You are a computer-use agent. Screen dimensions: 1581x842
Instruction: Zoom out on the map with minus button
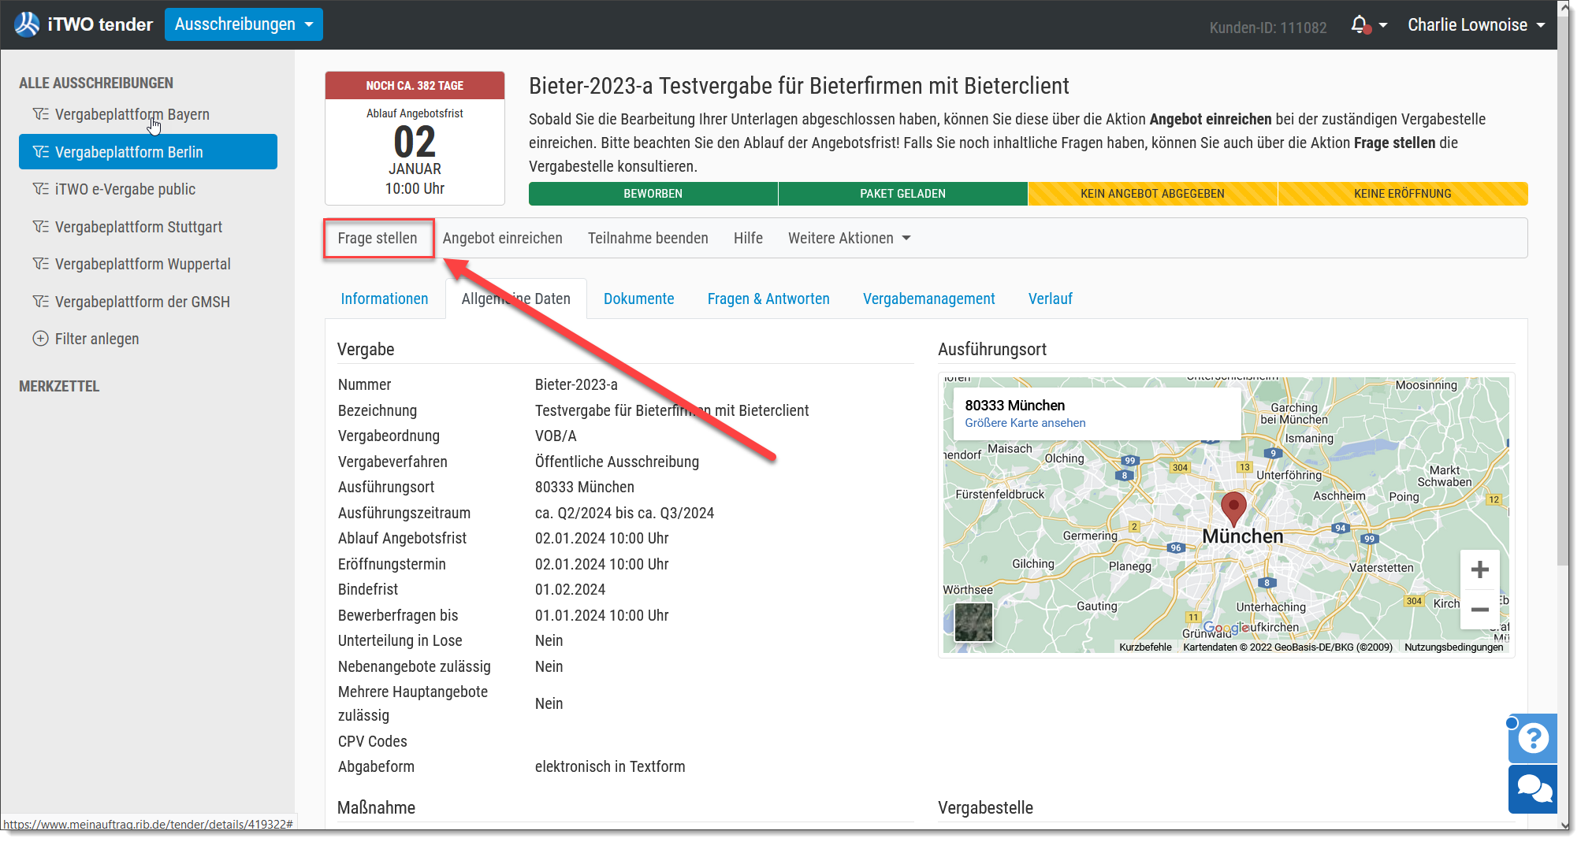coord(1479,610)
